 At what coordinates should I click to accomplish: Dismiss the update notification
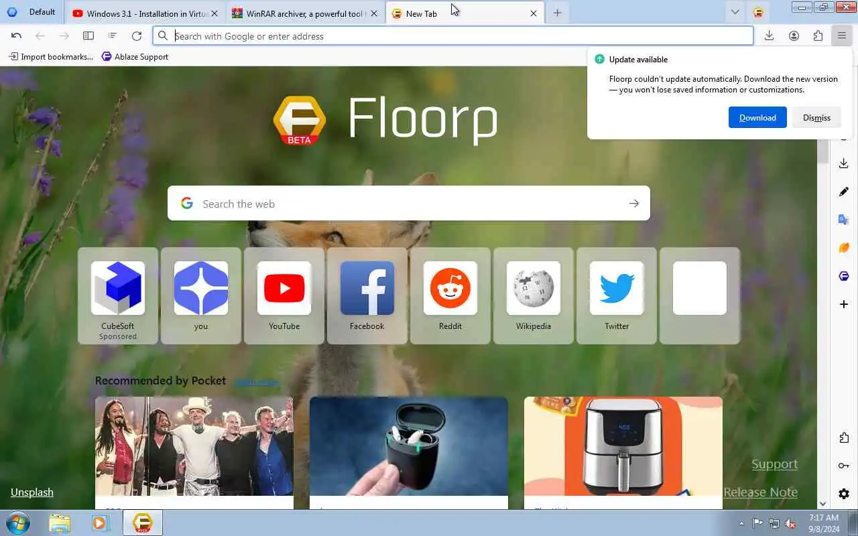click(816, 117)
